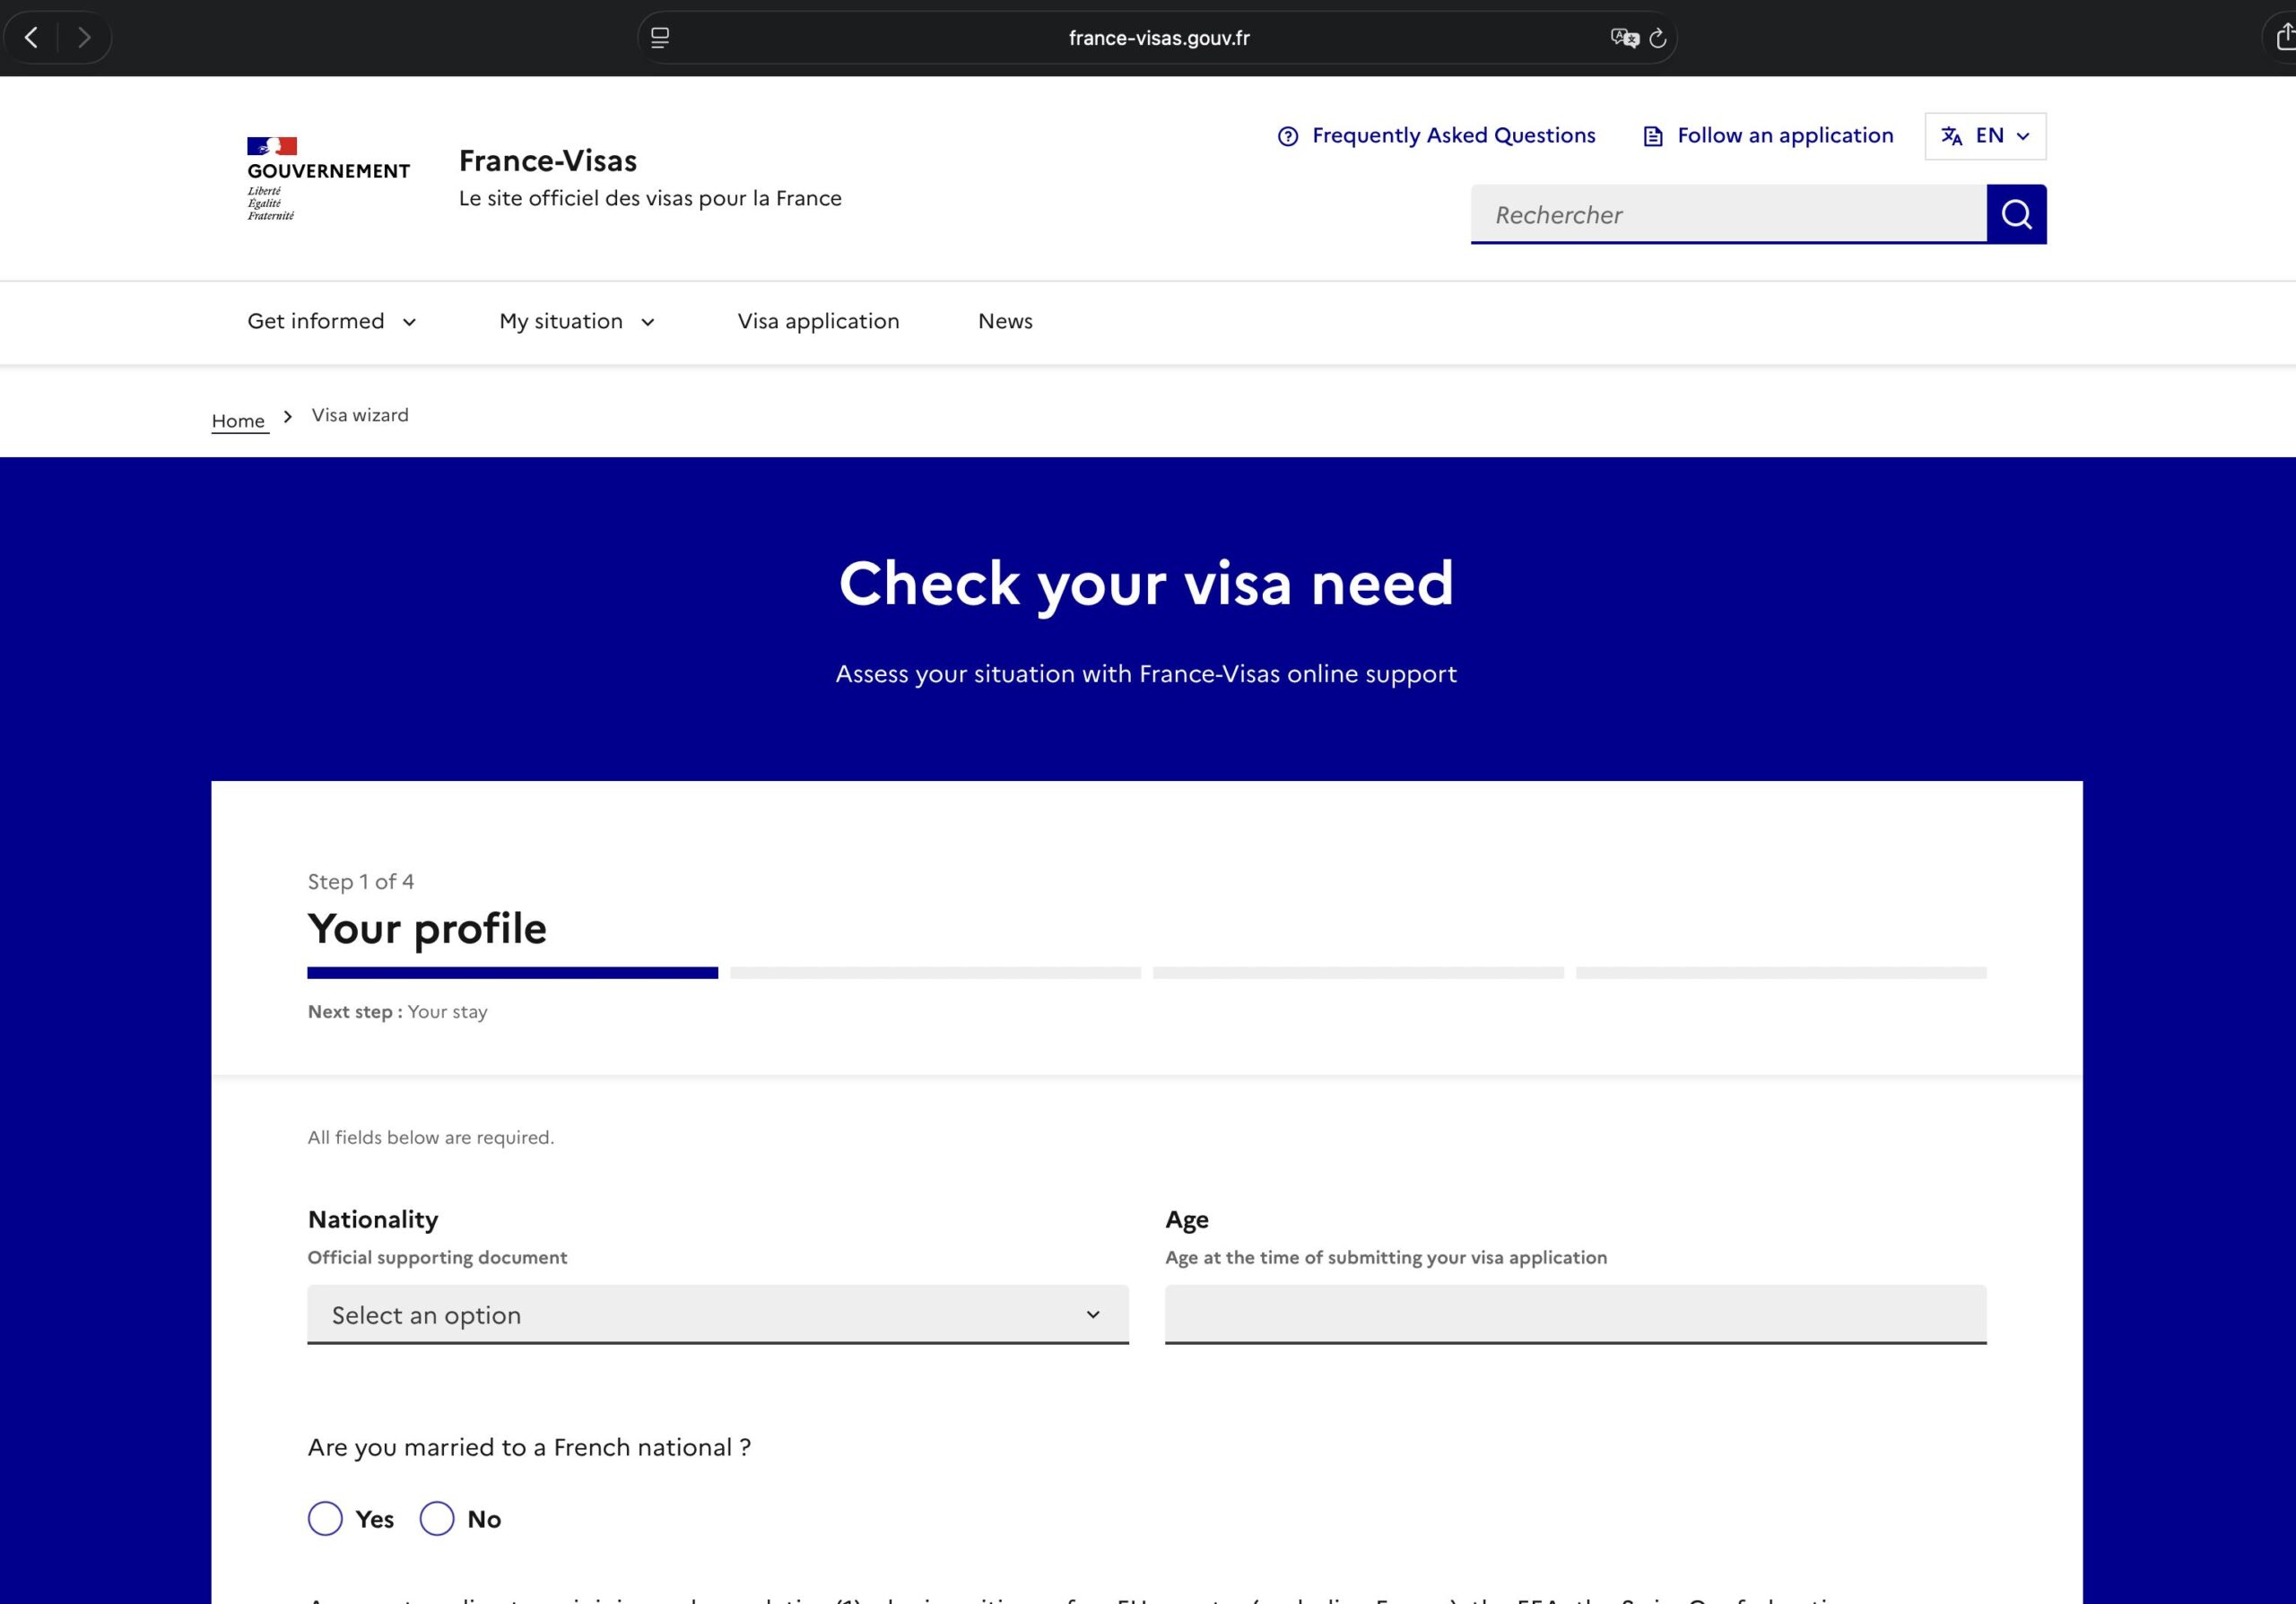The width and height of the screenshot is (2296, 1604).
Task: Expand the My situation menu
Action: coord(577,322)
